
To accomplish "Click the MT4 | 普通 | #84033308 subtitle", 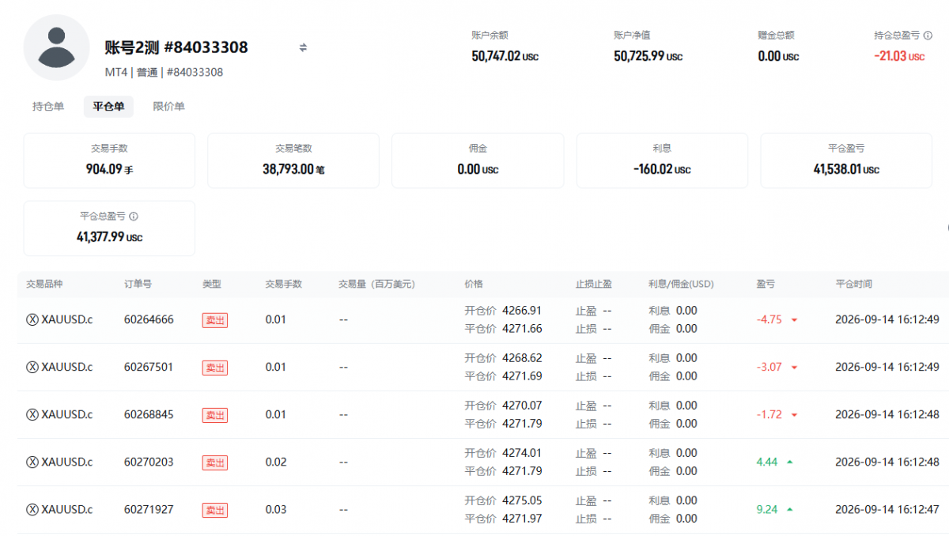I will [164, 72].
